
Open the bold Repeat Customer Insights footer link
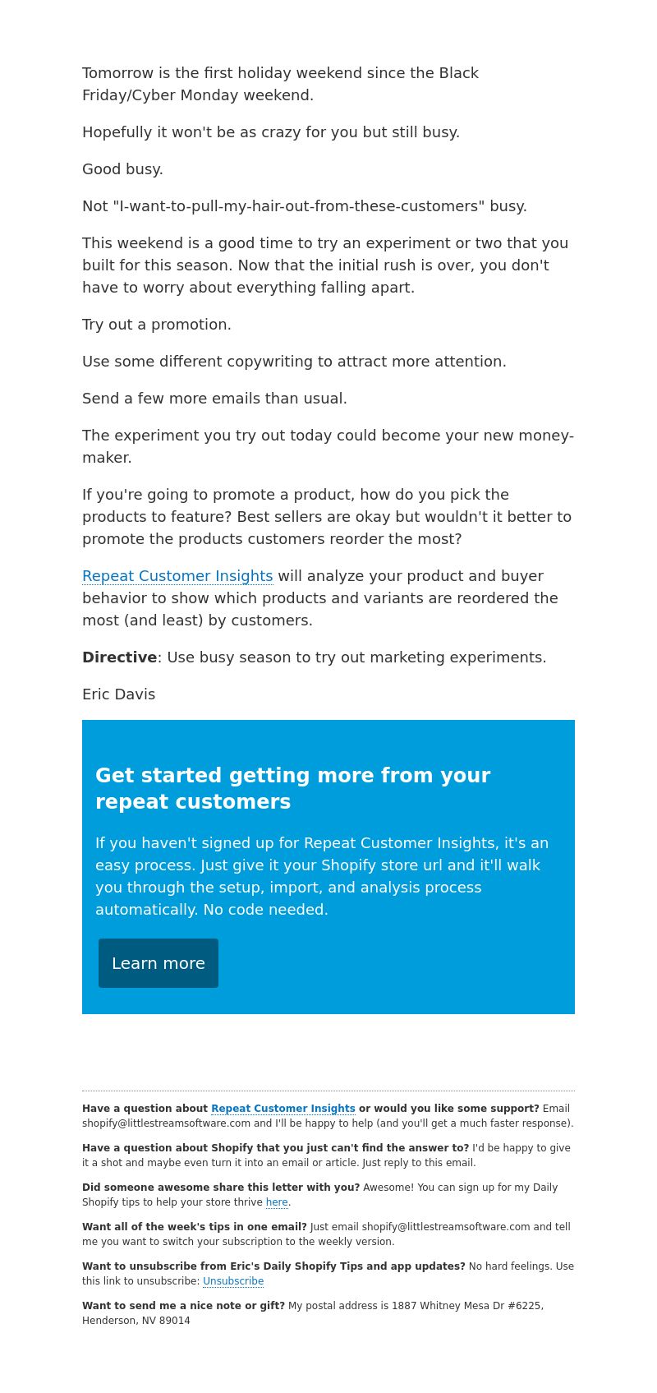coord(283,1109)
